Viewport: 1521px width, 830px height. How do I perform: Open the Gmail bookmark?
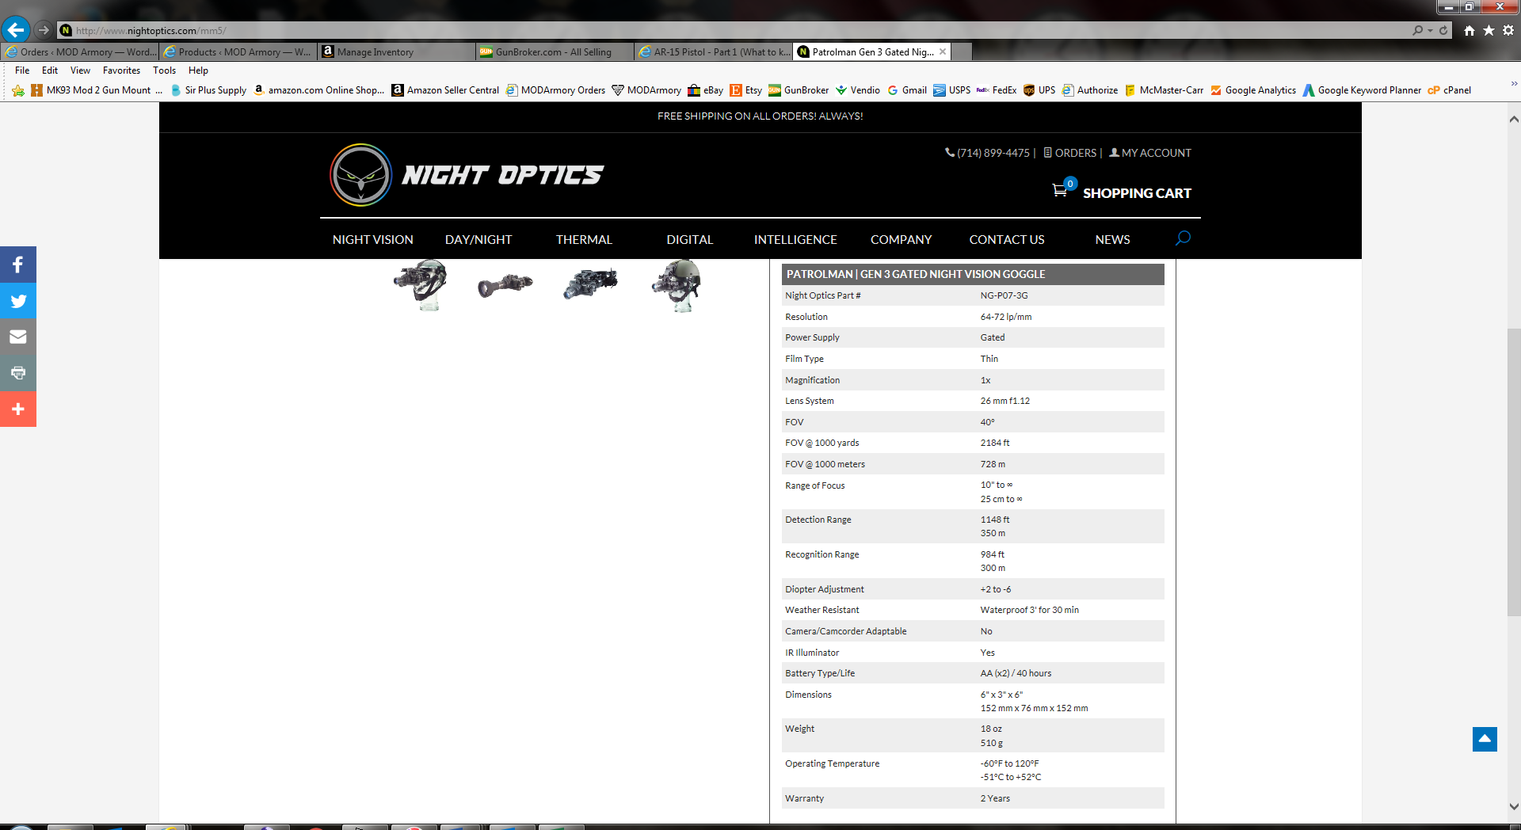point(907,90)
